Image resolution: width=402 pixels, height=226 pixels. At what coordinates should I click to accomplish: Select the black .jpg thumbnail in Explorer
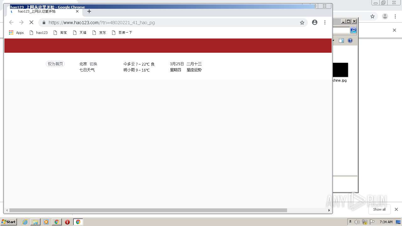[x=340, y=70]
